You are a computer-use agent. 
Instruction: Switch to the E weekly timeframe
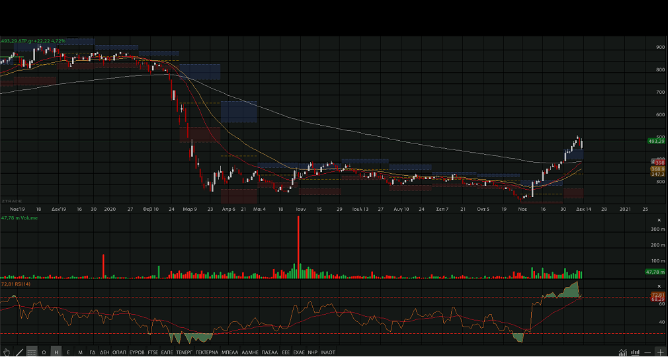68,352
